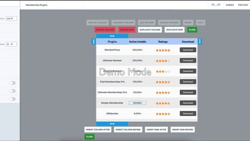The height and width of the screenshot is (141, 250).
Task: Click the left row height handle
Action: point(94,42)
